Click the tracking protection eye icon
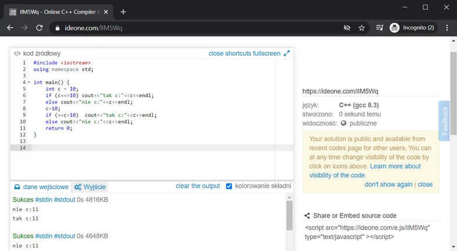This screenshot has height=251, width=457. (x=347, y=28)
